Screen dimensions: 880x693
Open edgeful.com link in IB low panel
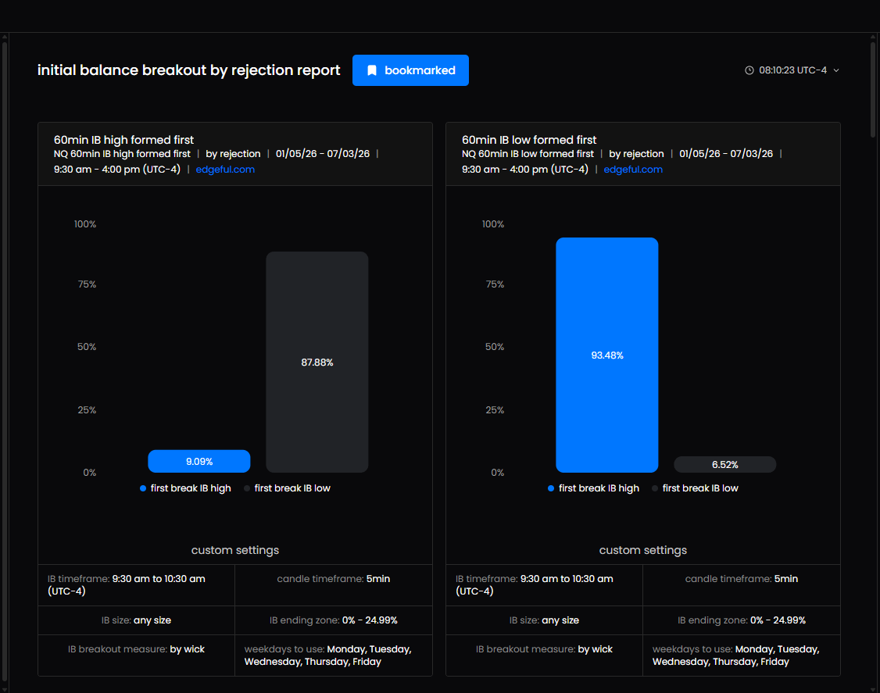(x=633, y=170)
